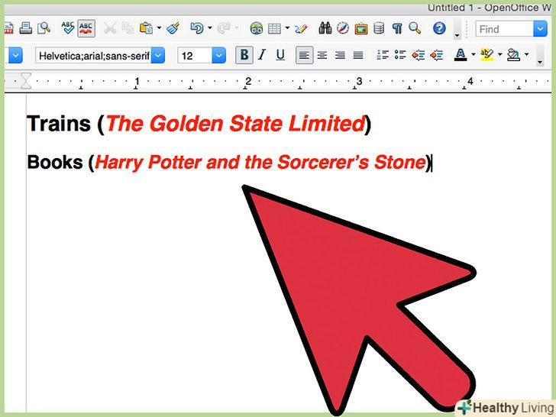Center the text alignment
This screenshot has width=556, height=417.
322,55
